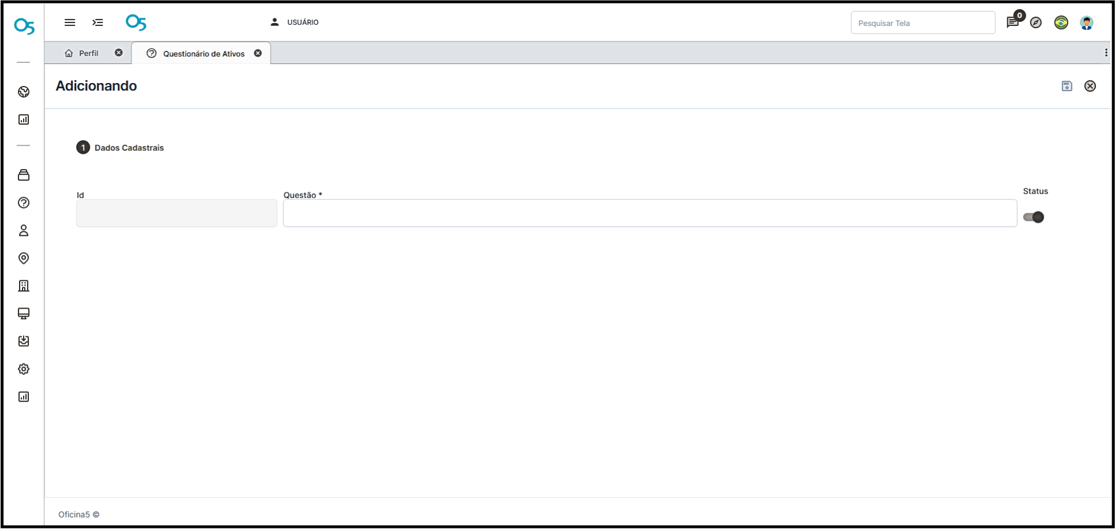
Task: Switch to the Perfil tab
Action: click(x=88, y=53)
